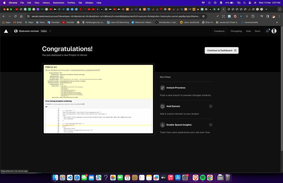Click Continue to Dashboard

coord(221,50)
